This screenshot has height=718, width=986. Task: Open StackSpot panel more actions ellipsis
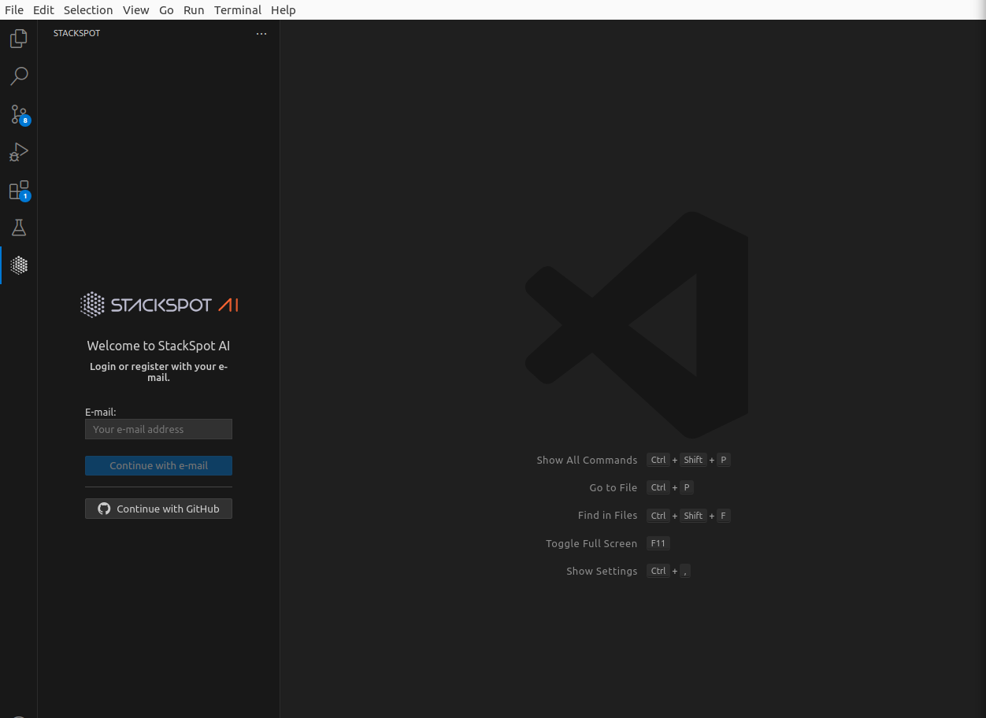point(261,33)
